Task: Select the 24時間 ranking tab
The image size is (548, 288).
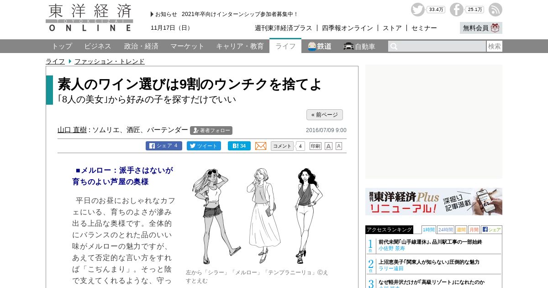Action: (x=446, y=229)
